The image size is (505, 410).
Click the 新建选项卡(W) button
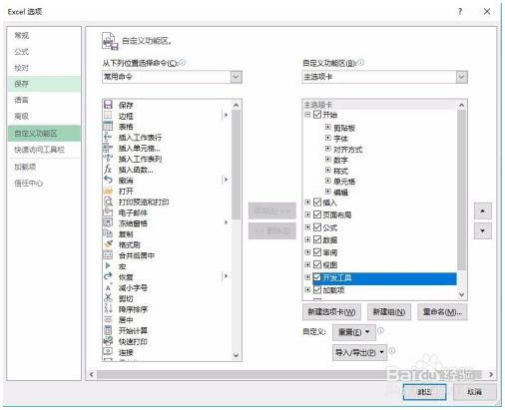[x=331, y=312]
